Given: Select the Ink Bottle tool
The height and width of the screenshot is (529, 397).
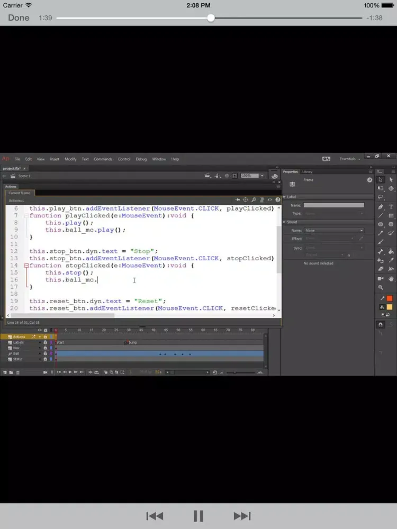Looking at the screenshot, I should [x=381, y=260].
